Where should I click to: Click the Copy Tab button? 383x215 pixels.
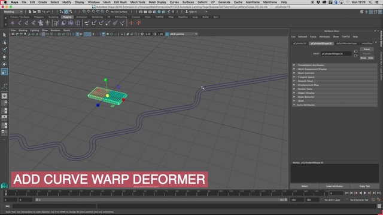[x=364, y=186]
